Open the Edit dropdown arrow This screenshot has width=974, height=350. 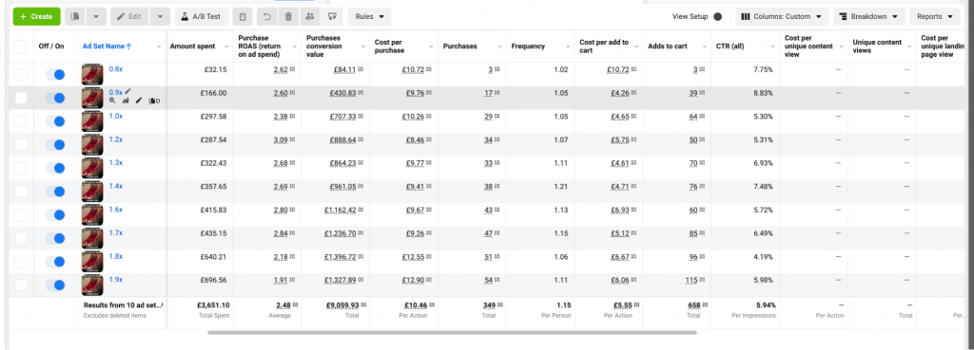coord(160,17)
